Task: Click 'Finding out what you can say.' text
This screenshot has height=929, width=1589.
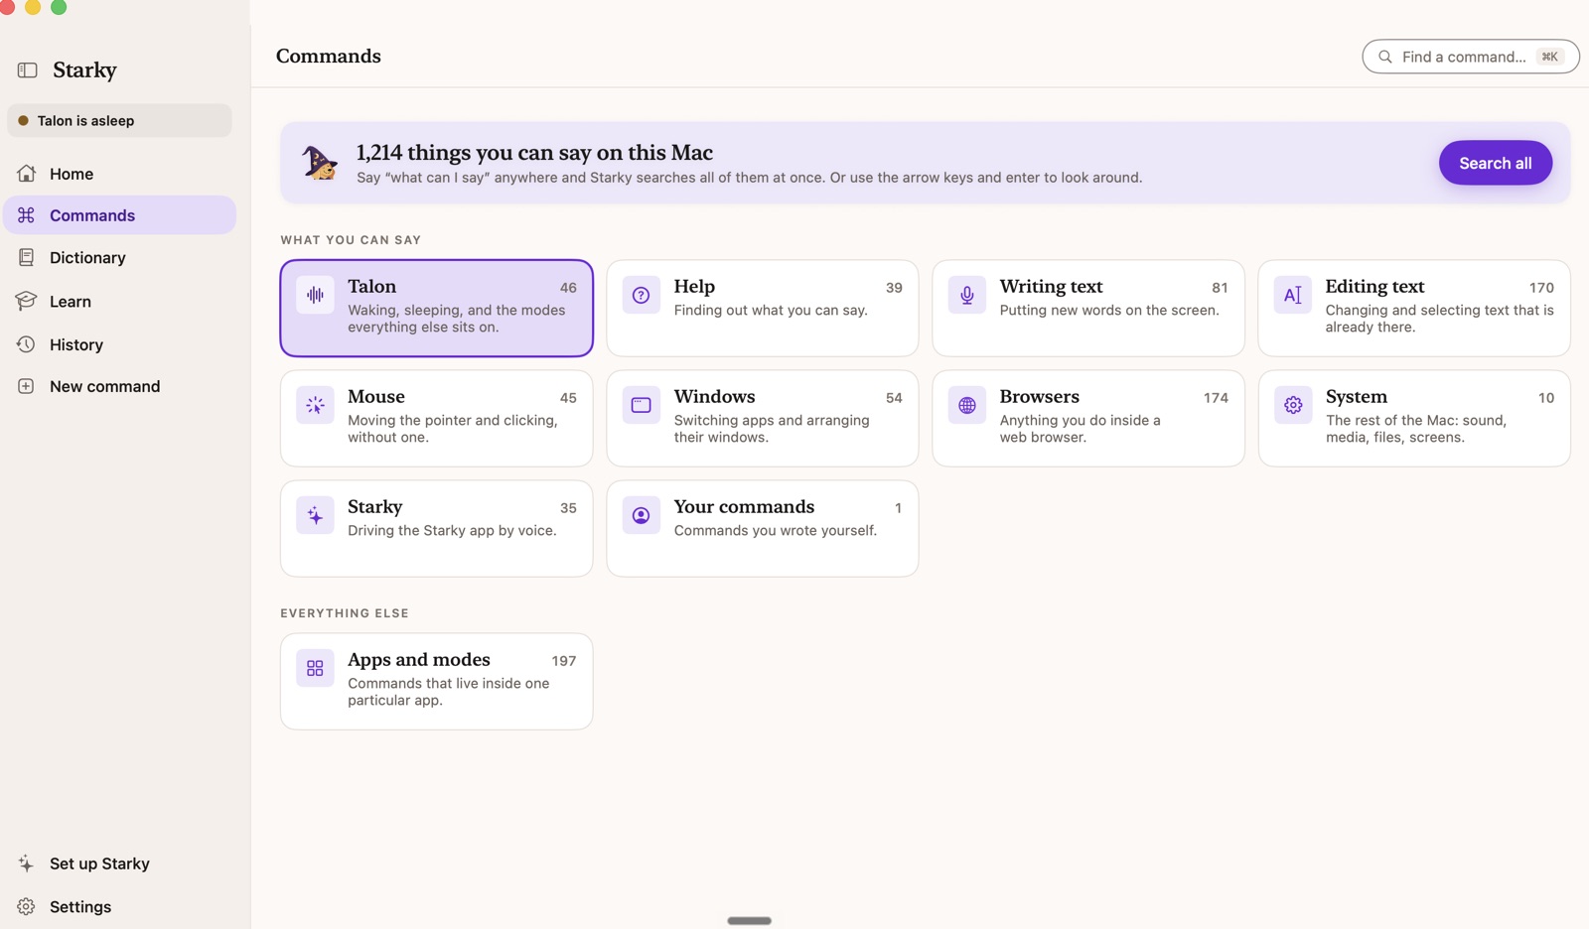Action: pyautogui.click(x=771, y=310)
